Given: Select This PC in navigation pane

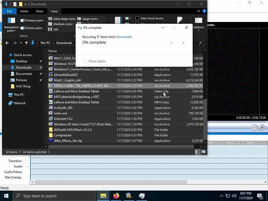Looking at the screenshot, I should point(19,94).
